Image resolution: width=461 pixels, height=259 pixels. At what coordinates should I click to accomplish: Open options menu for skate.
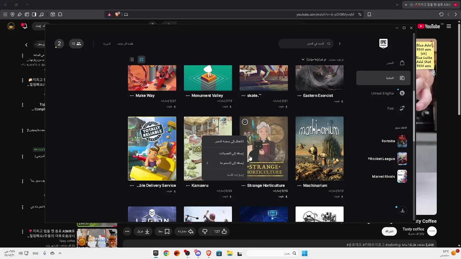243,96
